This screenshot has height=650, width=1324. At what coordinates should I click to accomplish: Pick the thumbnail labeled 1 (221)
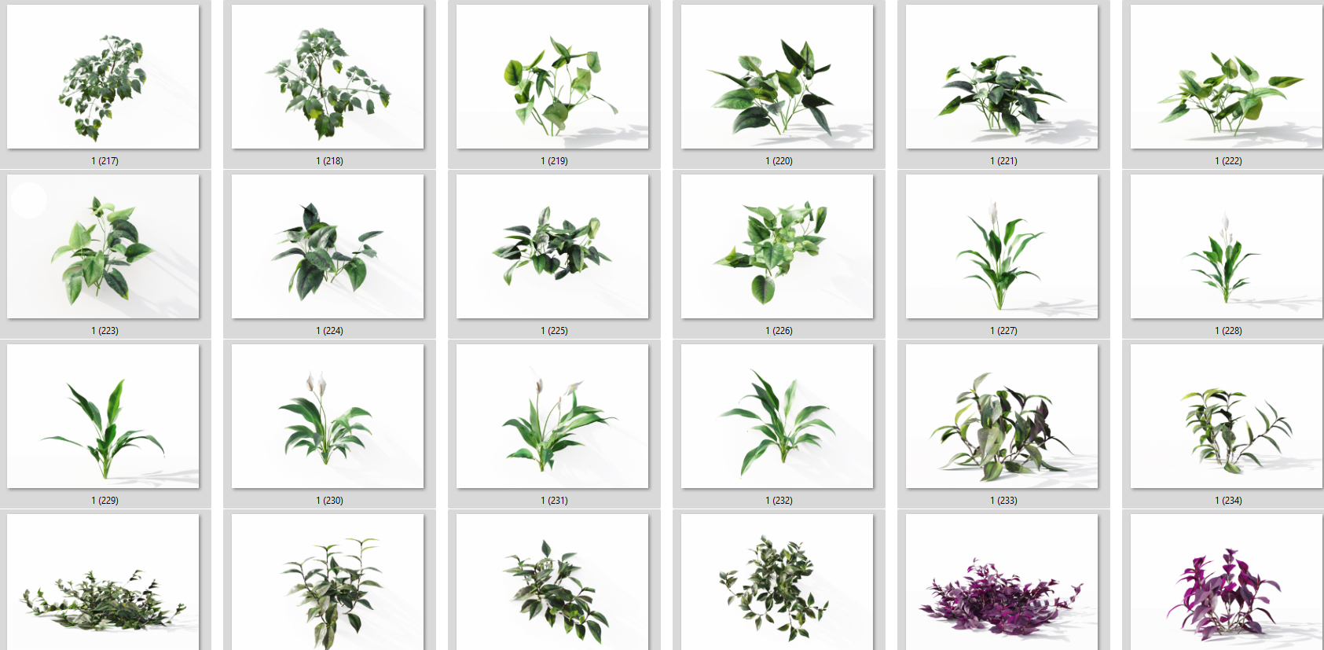point(1002,76)
